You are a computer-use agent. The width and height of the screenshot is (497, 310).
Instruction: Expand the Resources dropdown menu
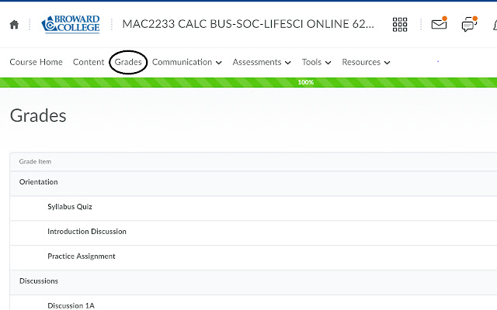tap(366, 62)
